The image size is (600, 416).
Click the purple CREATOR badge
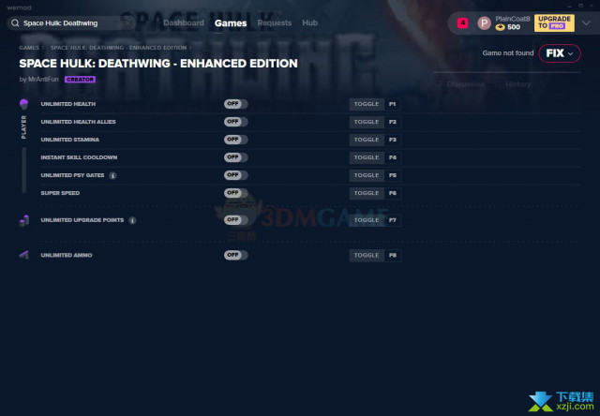[x=80, y=79]
